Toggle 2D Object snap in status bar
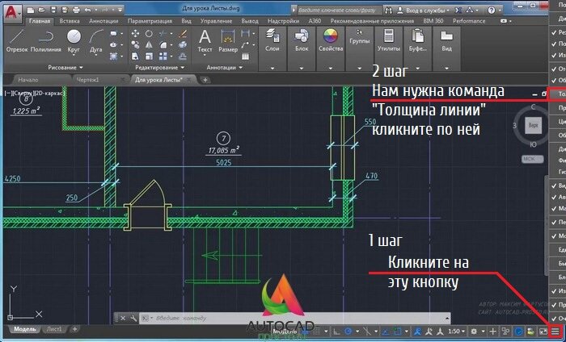 (x=399, y=332)
